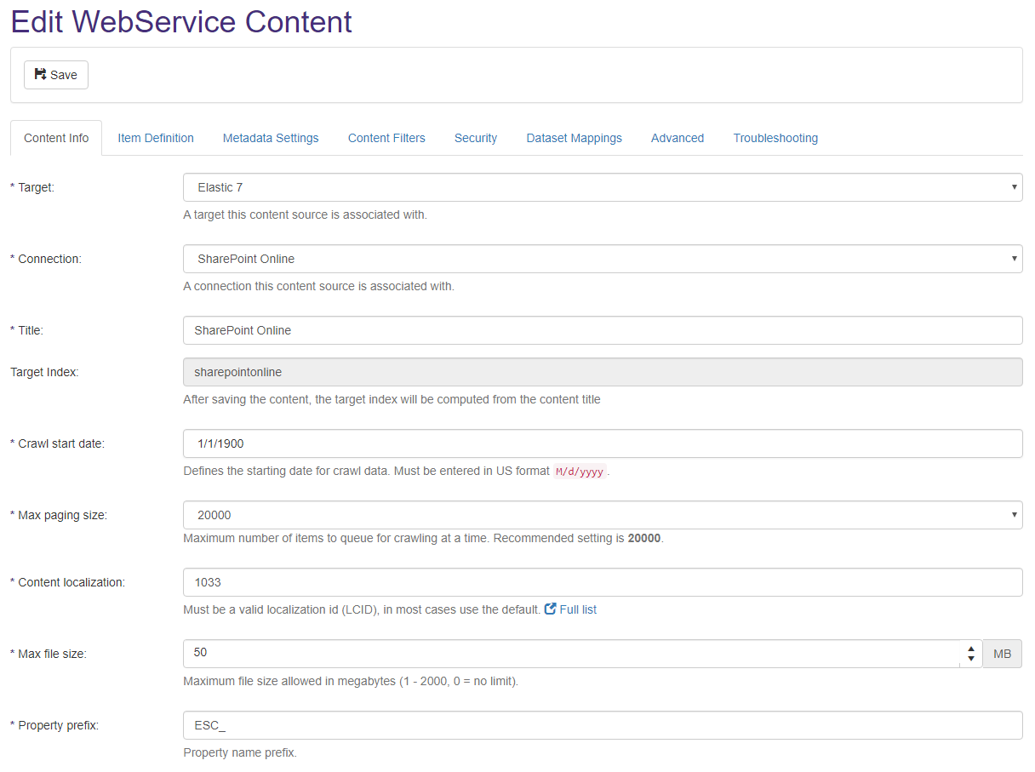
Task: Open the Full list LCID link
Action: (578, 609)
